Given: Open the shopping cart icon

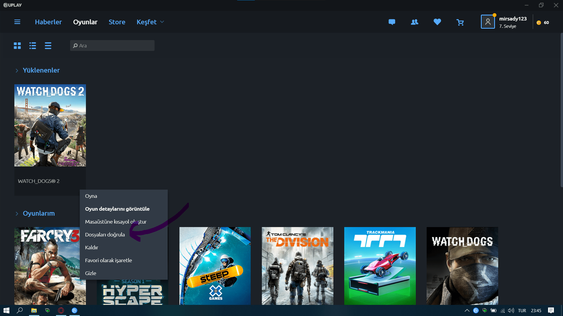Looking at the screenshot, I should [x=460, y=22].
